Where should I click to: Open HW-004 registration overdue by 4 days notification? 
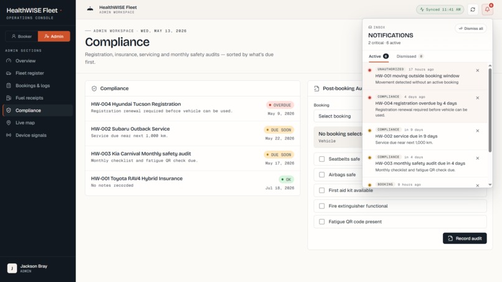point(425,106)
